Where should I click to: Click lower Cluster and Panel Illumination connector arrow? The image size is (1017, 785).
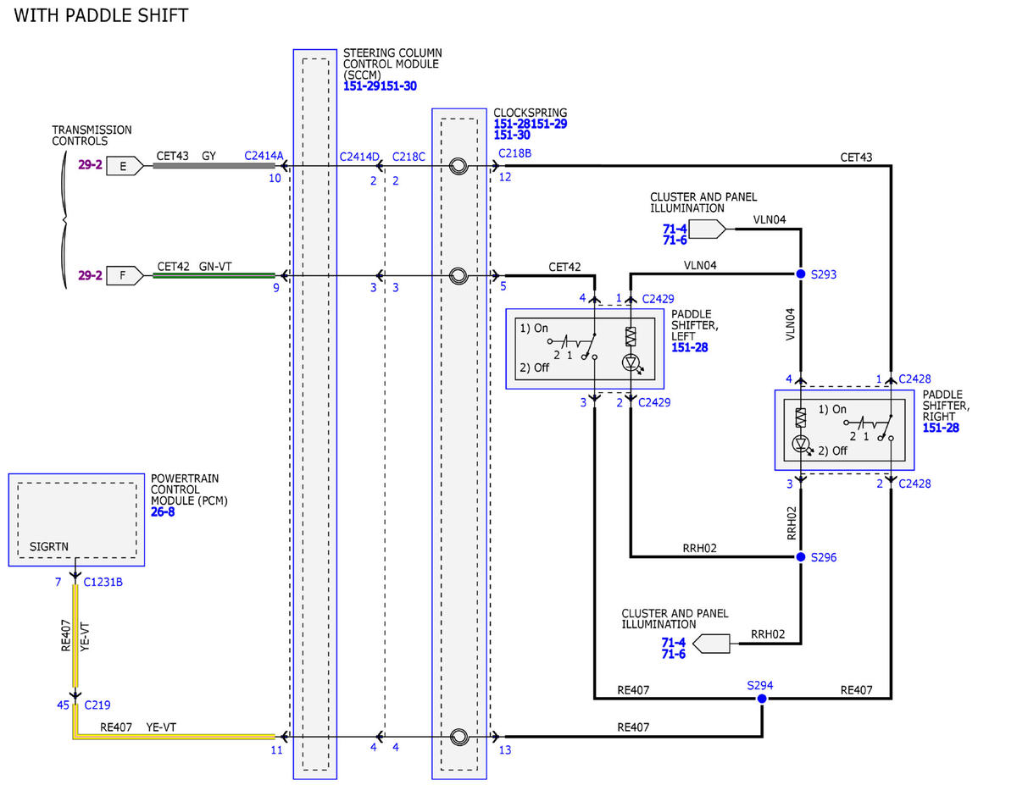point(712,644)
